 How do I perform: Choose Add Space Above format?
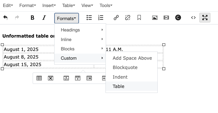[131, 58]
